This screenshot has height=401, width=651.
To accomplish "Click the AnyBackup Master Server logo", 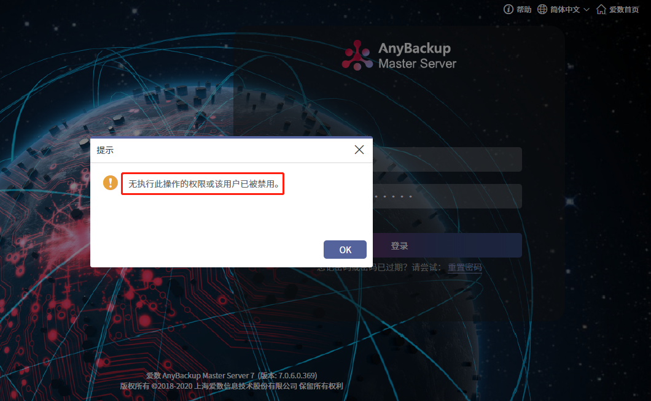I will (x=399, y=55).
